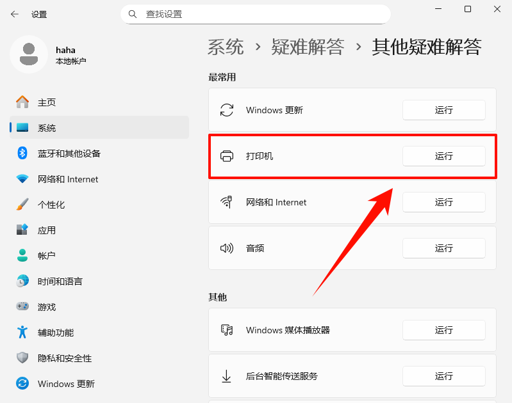
Task: Minimize the 设置 window
Action: (x=438, y=9)
